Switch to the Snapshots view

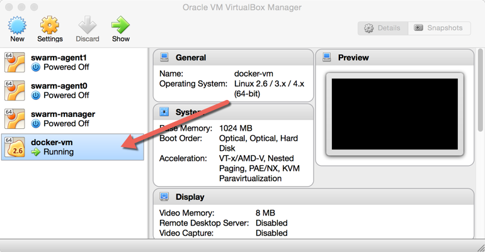coord(439,28)
